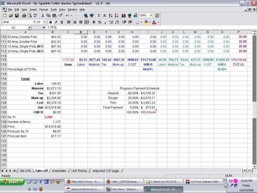257x193 pixels.
Task: Open Folio Views taskbar button
Action: coord(124,189)
